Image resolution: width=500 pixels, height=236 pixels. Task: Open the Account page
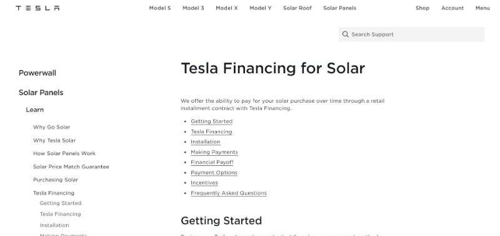click(452, 8)
